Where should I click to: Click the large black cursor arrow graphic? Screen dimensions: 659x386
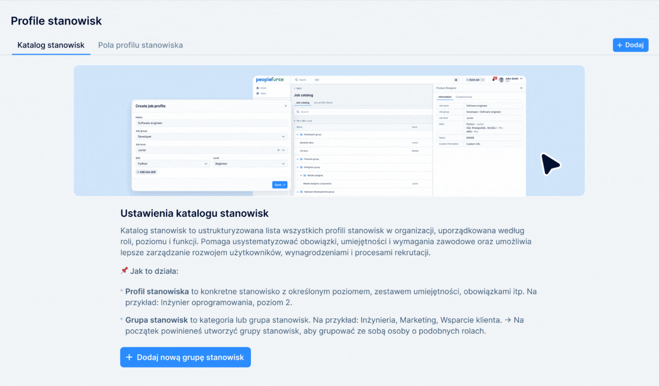point(550,164)
